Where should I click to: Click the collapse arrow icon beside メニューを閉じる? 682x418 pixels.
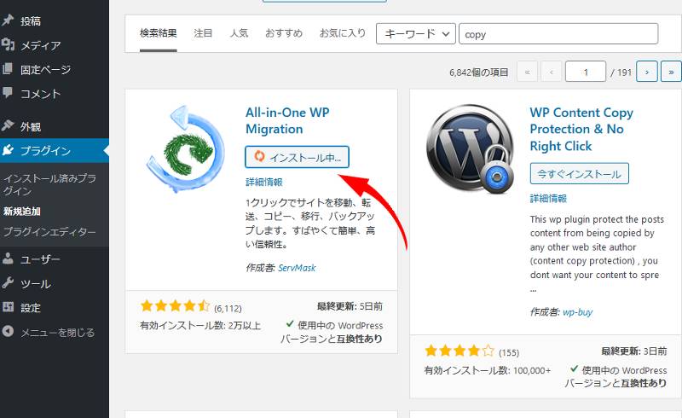coord(8,331)
